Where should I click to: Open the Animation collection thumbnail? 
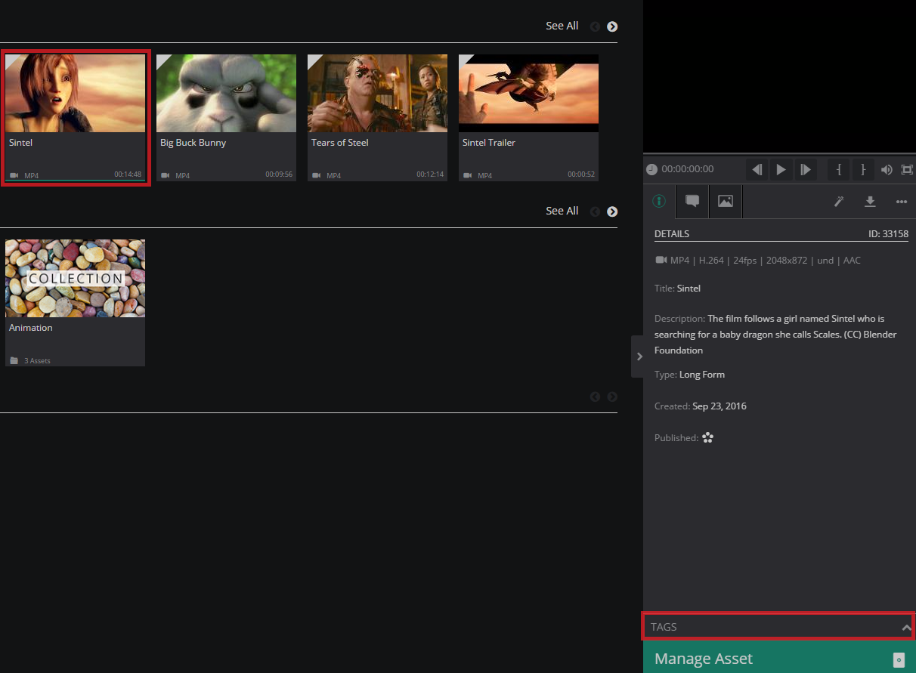click(75, 279)
